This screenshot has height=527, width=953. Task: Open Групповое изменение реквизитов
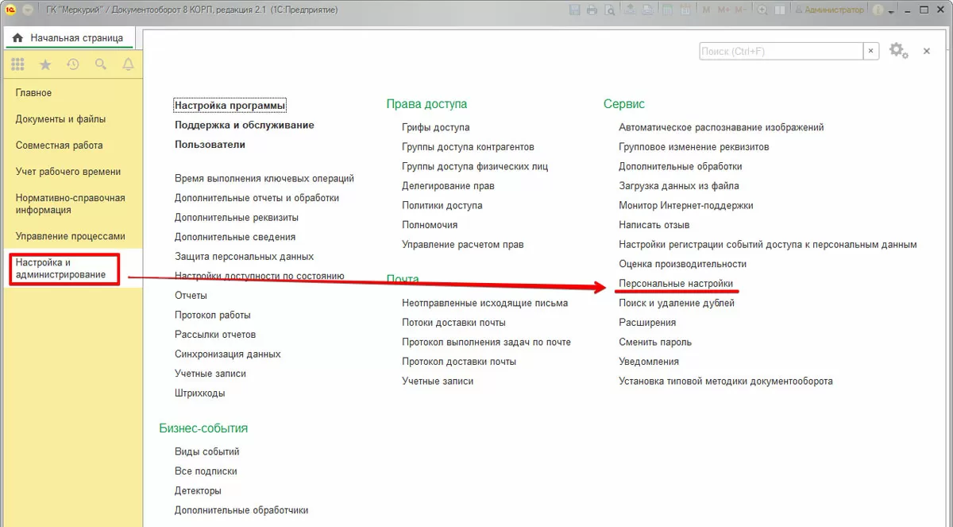pyautogui.click(x=694, y=146)
